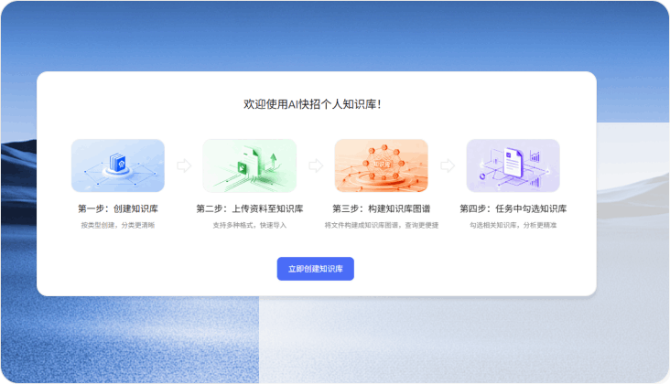Click the title 第二步：上传资料至知识库

coord(250,208)
